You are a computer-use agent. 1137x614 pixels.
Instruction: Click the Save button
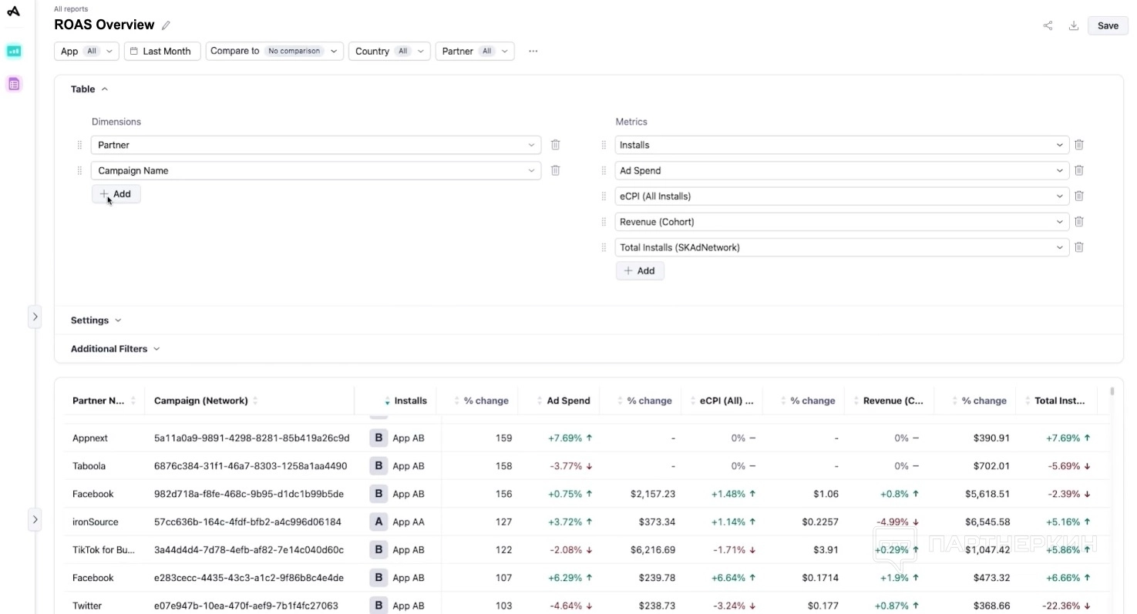[x=1107, y=25]
